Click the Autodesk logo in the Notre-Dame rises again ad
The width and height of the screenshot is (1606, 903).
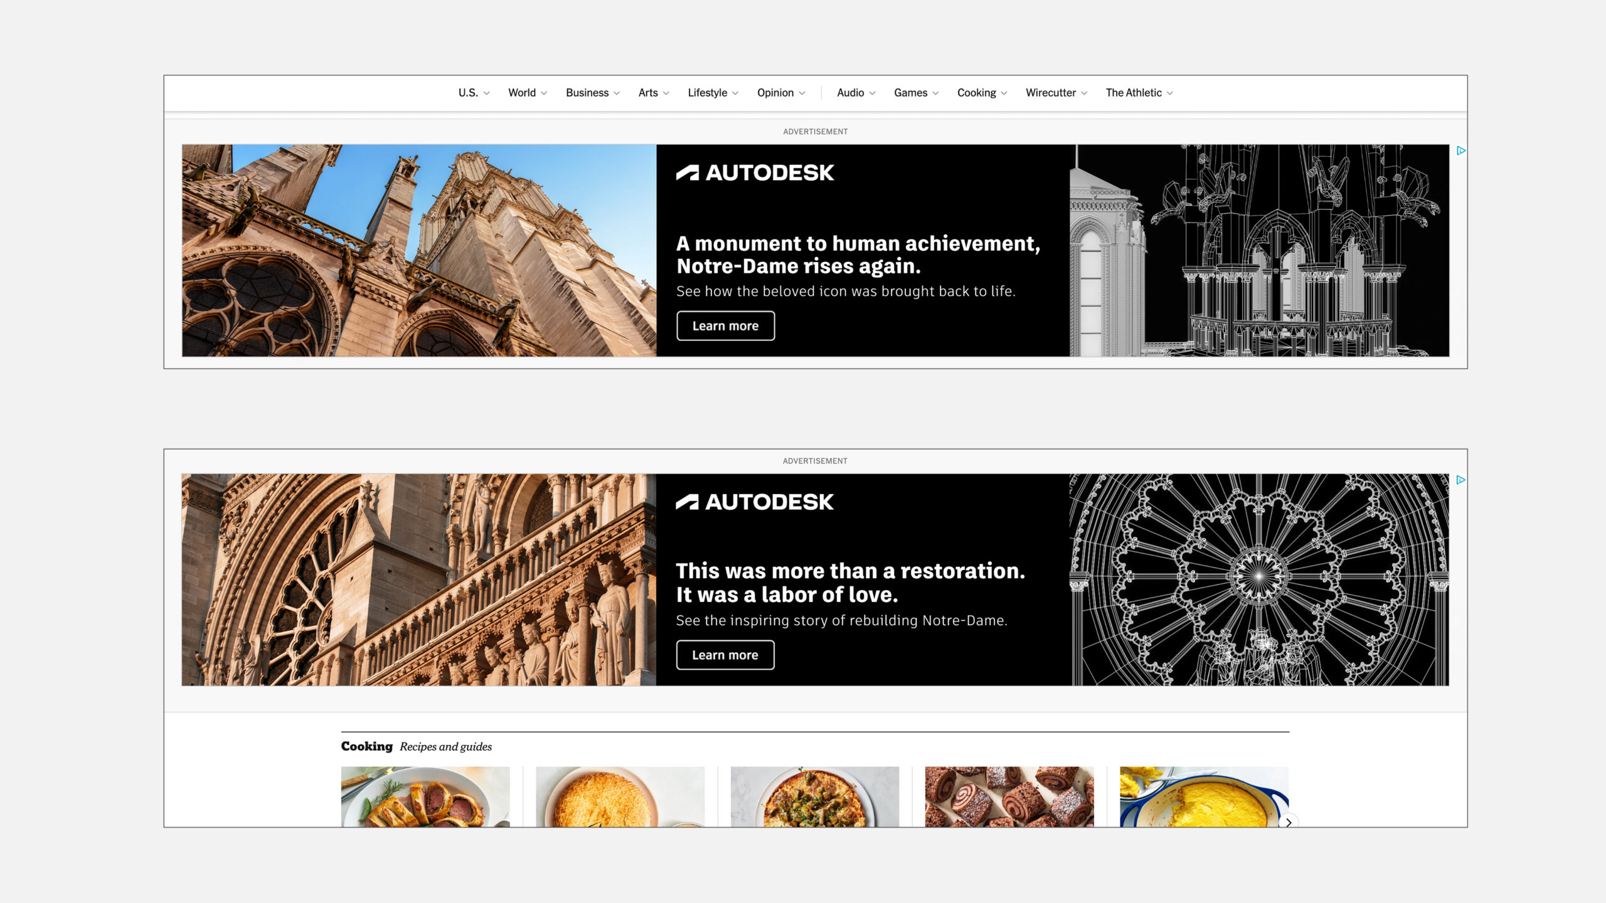[755, 172]
